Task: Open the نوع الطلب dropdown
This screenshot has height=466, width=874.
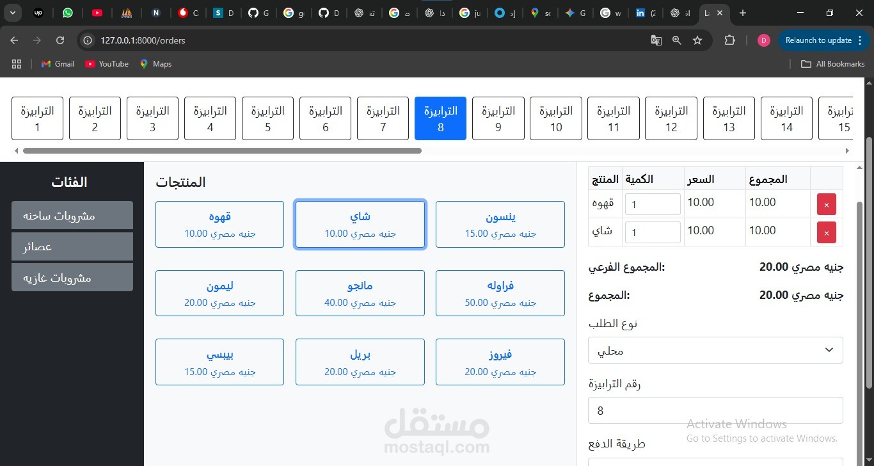Action: 715,350
